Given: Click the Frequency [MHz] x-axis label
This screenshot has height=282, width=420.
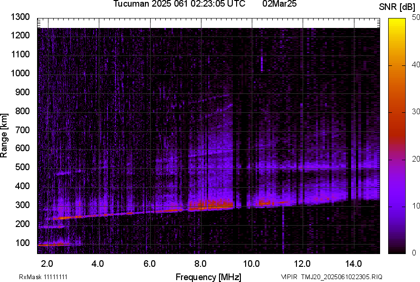Looking at the screenshot, I should coord(208,277).
